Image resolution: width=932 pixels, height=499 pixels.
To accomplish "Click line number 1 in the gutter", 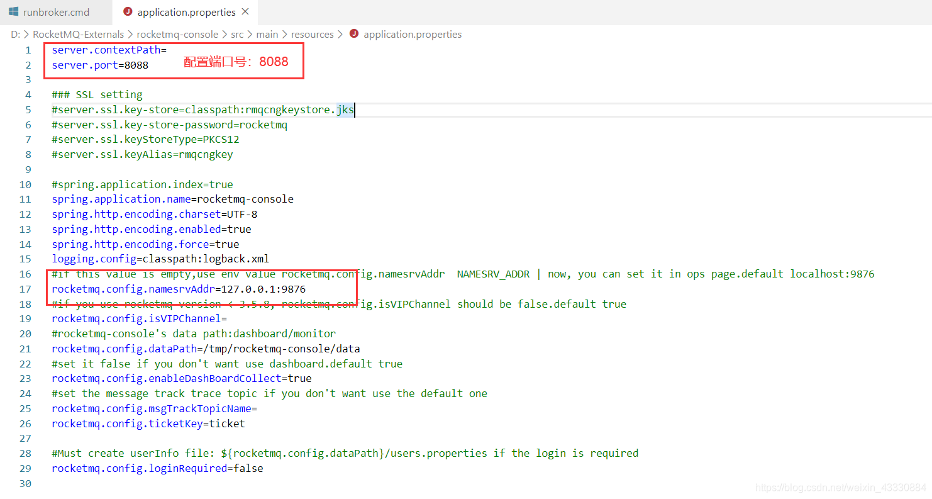I will [28, 50].
